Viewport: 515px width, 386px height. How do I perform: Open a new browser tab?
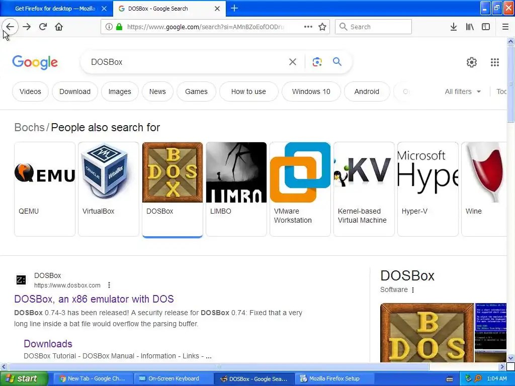click(234, 8)
